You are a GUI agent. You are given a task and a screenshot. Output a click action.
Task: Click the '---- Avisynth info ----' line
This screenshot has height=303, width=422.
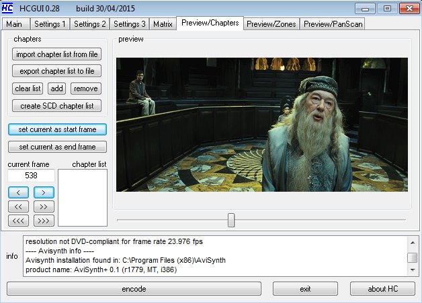(60, 251)
